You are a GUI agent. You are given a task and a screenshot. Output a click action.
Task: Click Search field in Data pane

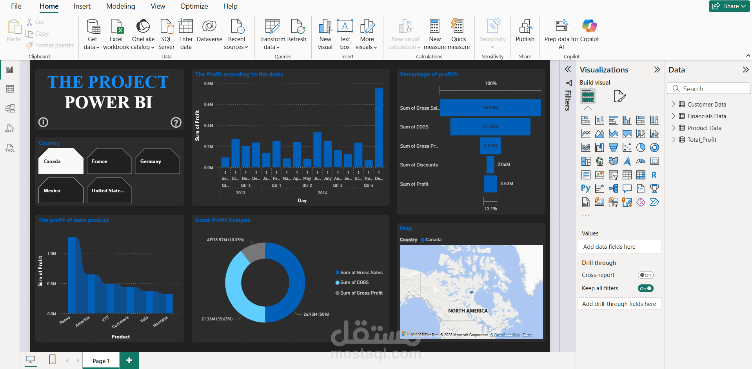[x=708, y=89]
